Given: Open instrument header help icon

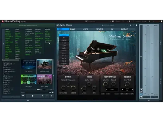Looking at the screenshot, I should (136, 25).
